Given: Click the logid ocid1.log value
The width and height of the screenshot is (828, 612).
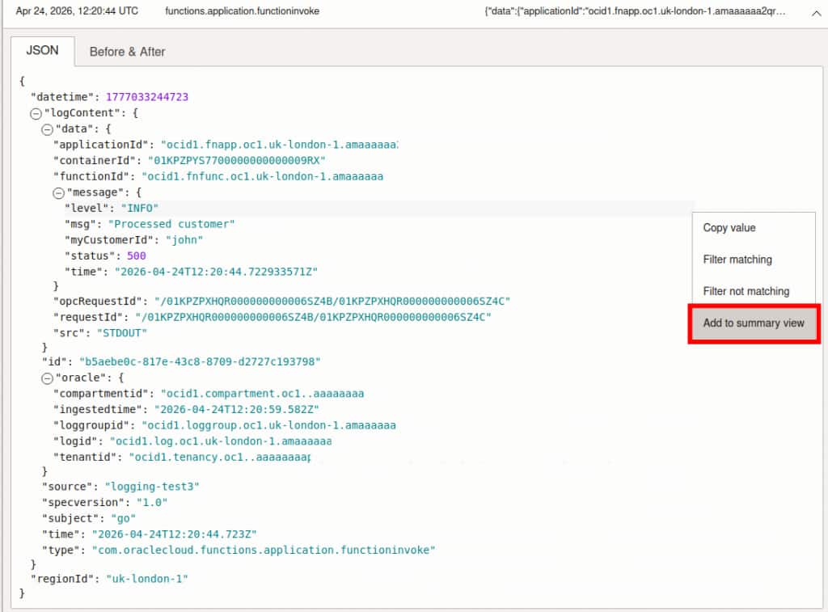Looking at the screenshot, I should pyautogui.click(x=221, y=441).
